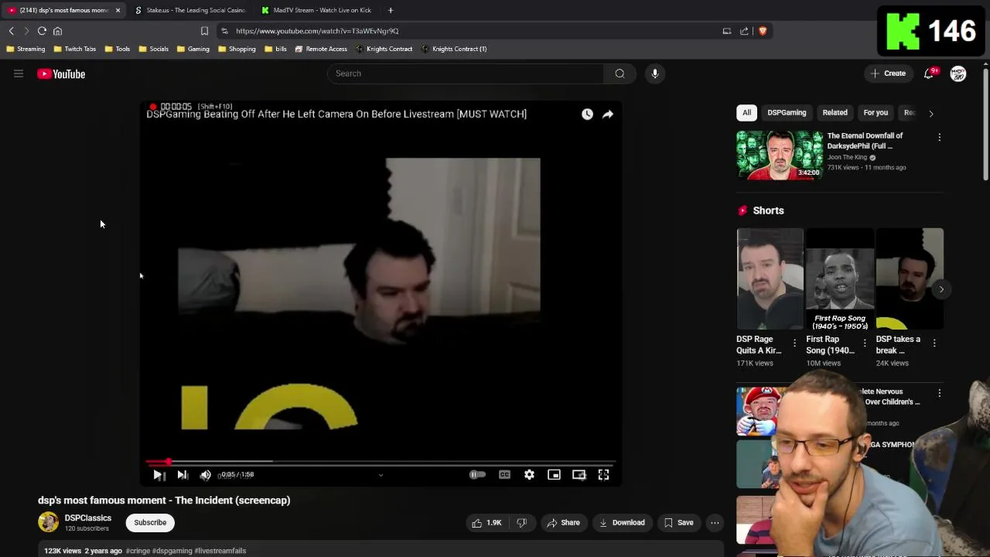Open the YouTube hamburger guide menu
This screenshot has height=557, width=990.
pos(19,73)
